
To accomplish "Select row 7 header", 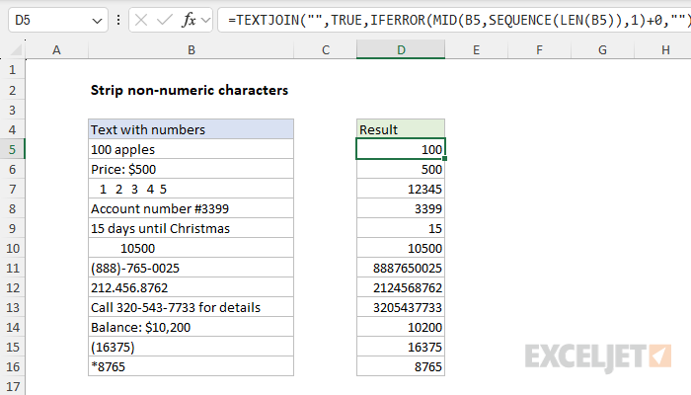I will [x=12, y=190].
